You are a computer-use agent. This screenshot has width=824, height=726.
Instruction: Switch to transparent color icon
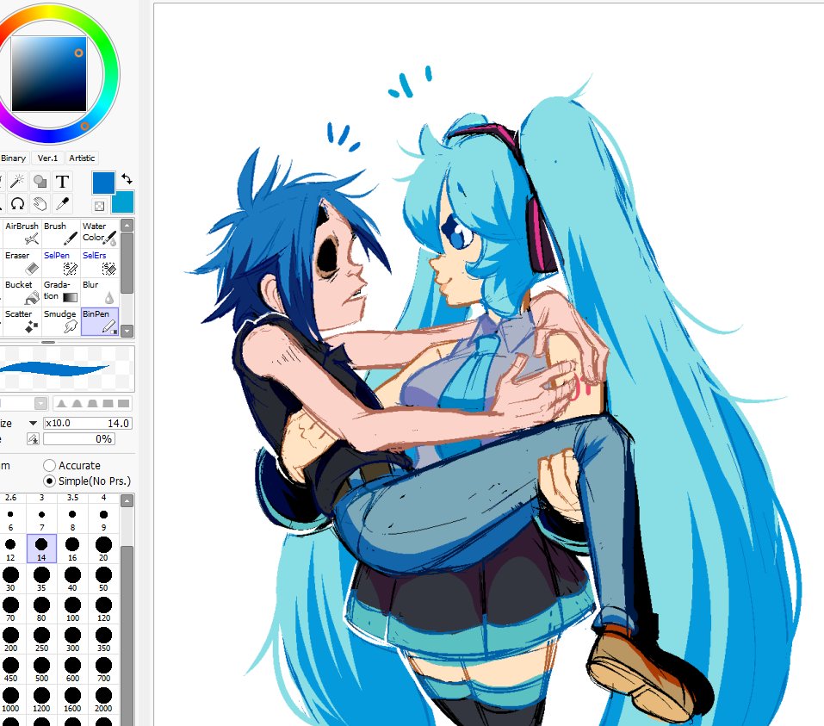tap(99, 206)
